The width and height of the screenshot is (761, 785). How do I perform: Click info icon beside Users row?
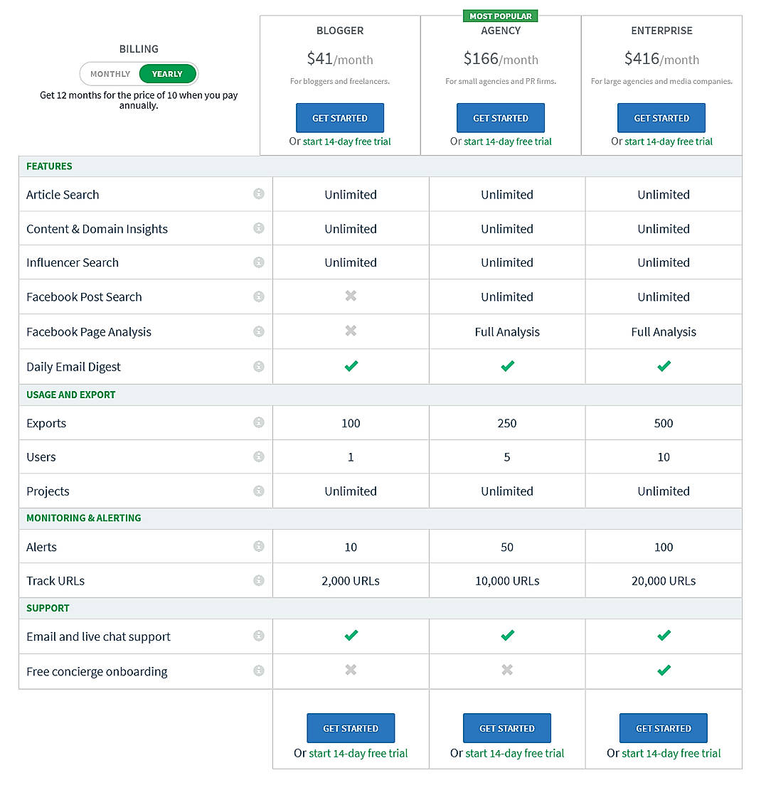point(259,456)
